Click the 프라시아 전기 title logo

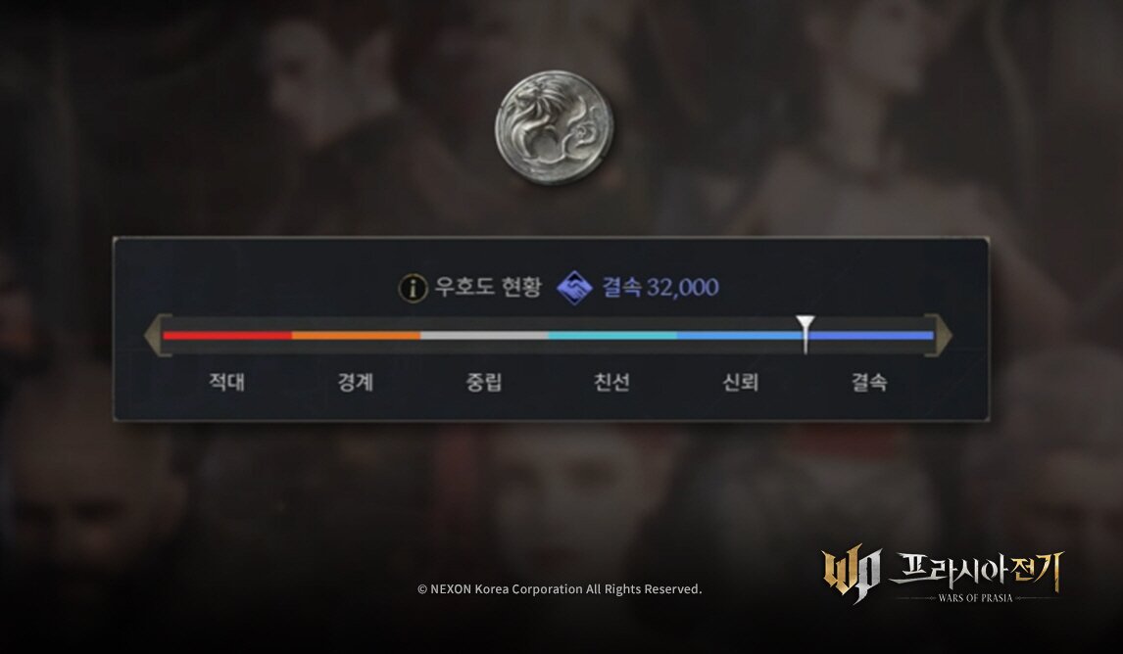pyautogui.click(x=975, y=576)
